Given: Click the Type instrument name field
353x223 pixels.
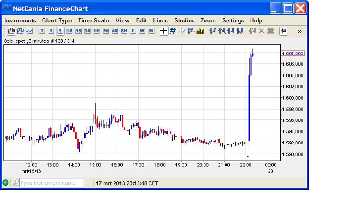Looking at the screenshot, I should point(51,183).
